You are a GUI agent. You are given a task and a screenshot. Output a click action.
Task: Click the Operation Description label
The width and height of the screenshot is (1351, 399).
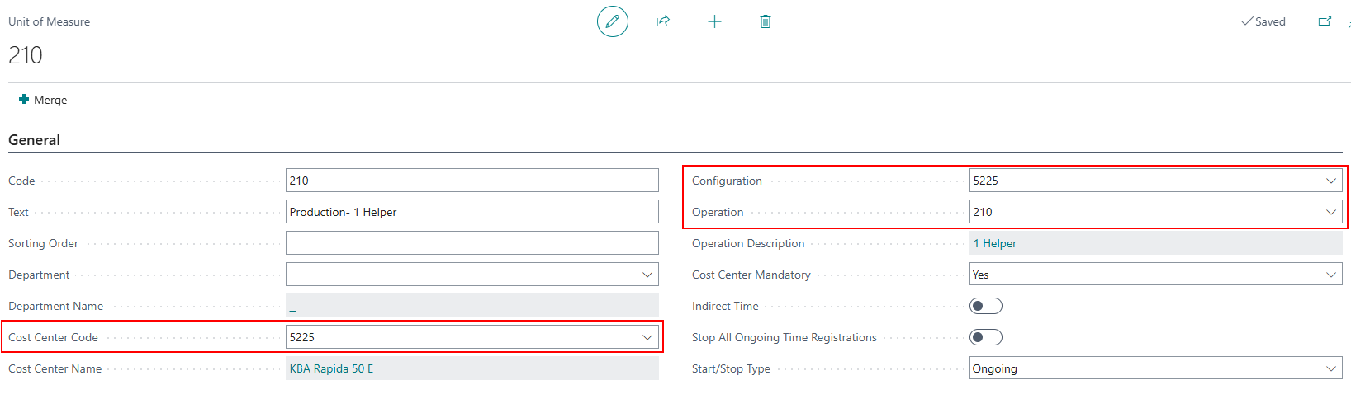(748, 243)
